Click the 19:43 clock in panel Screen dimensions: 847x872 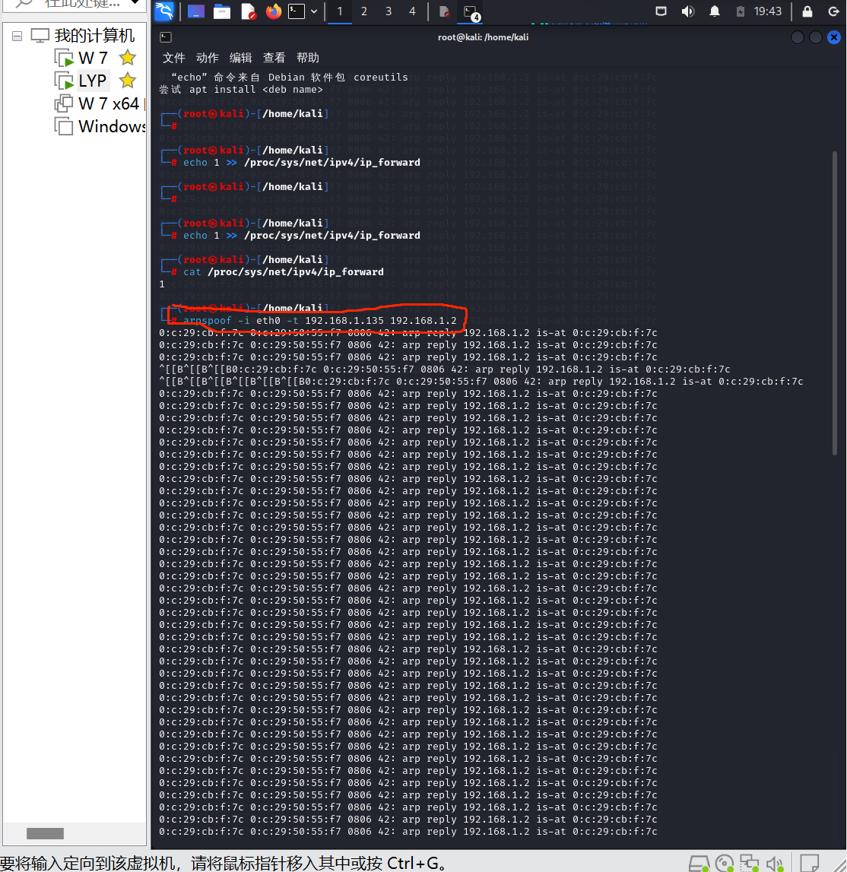pyautogui.click(x=767, y=11)
